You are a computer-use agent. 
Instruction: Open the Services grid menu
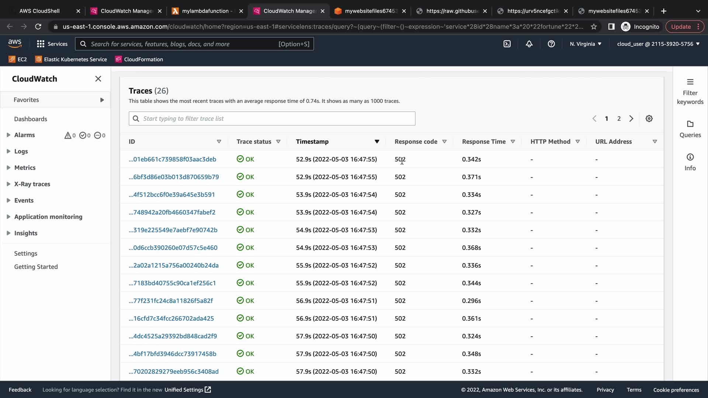(x=52, y=44)
